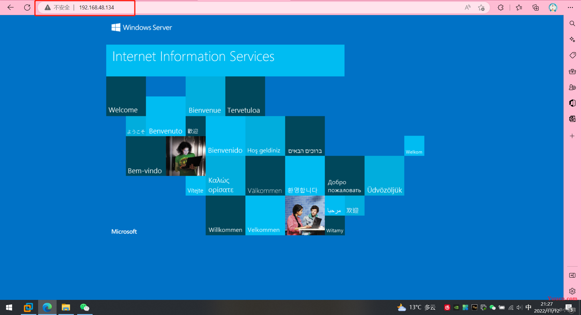Open the sidebar Games icon
Viewport: 581px width, 315px height.
coord(572,87)
